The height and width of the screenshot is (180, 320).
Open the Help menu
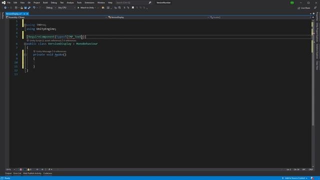pos(110,2)
